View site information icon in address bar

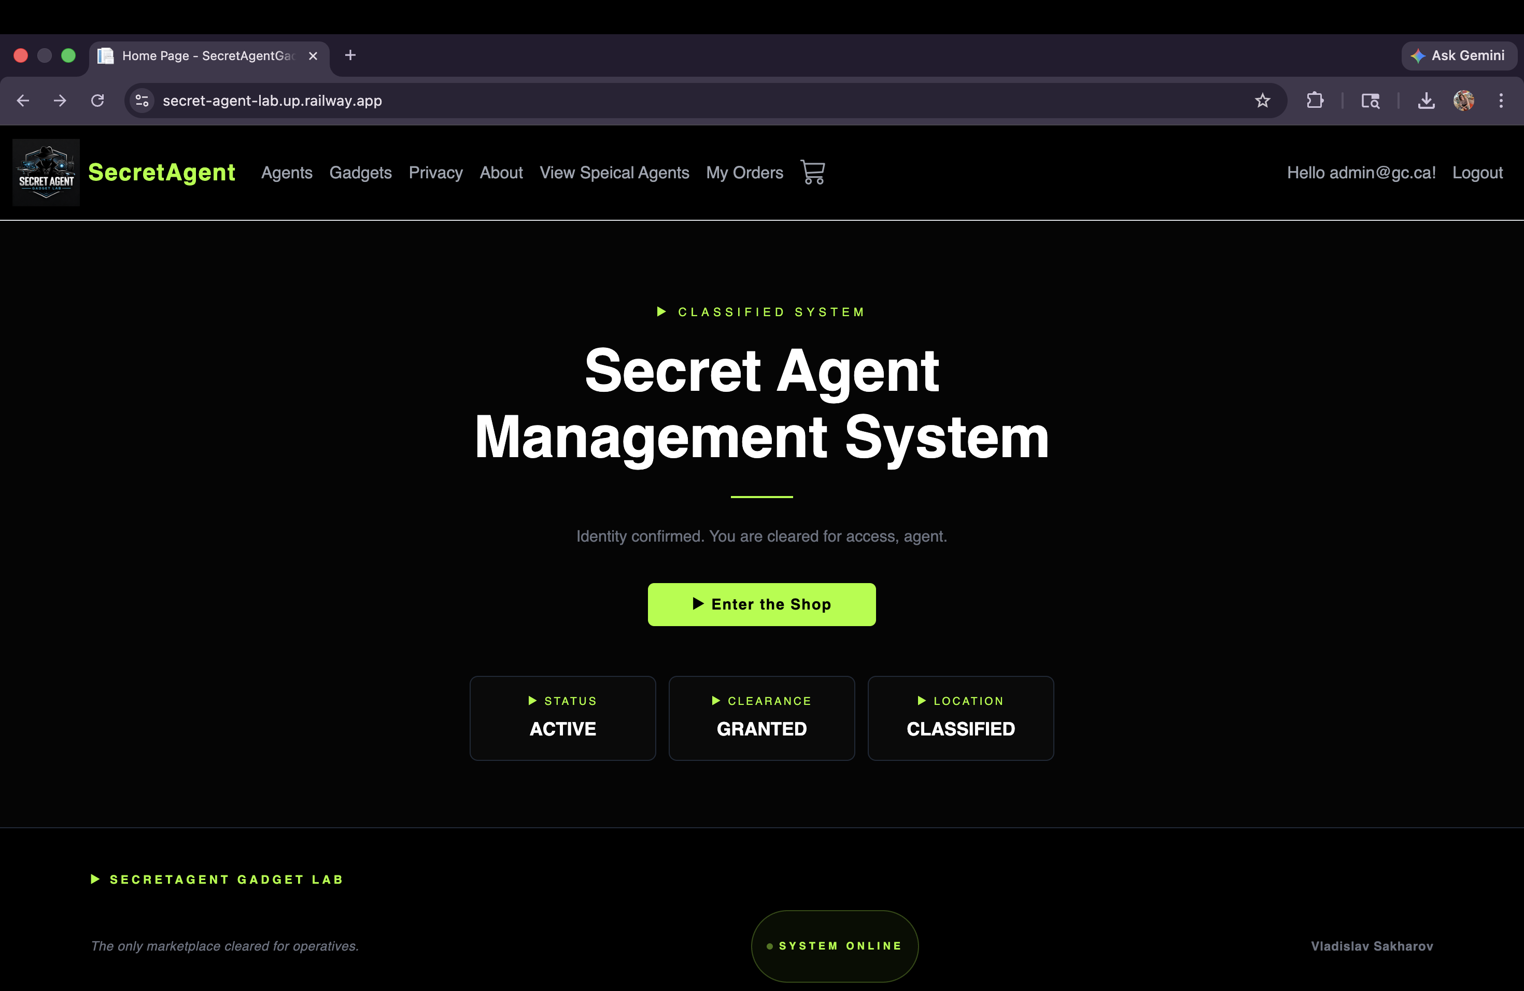point(142,101)
